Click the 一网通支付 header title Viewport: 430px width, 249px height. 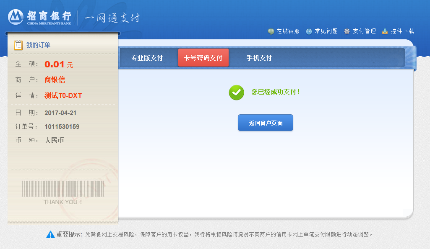112,18
